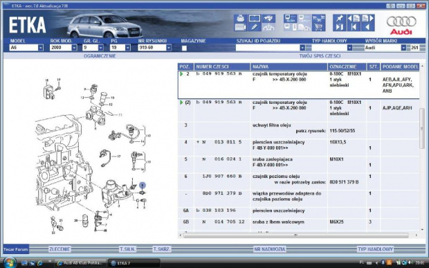
Task: Click the horizontal scrollbar thumb of the parts list
Action: 296,235
